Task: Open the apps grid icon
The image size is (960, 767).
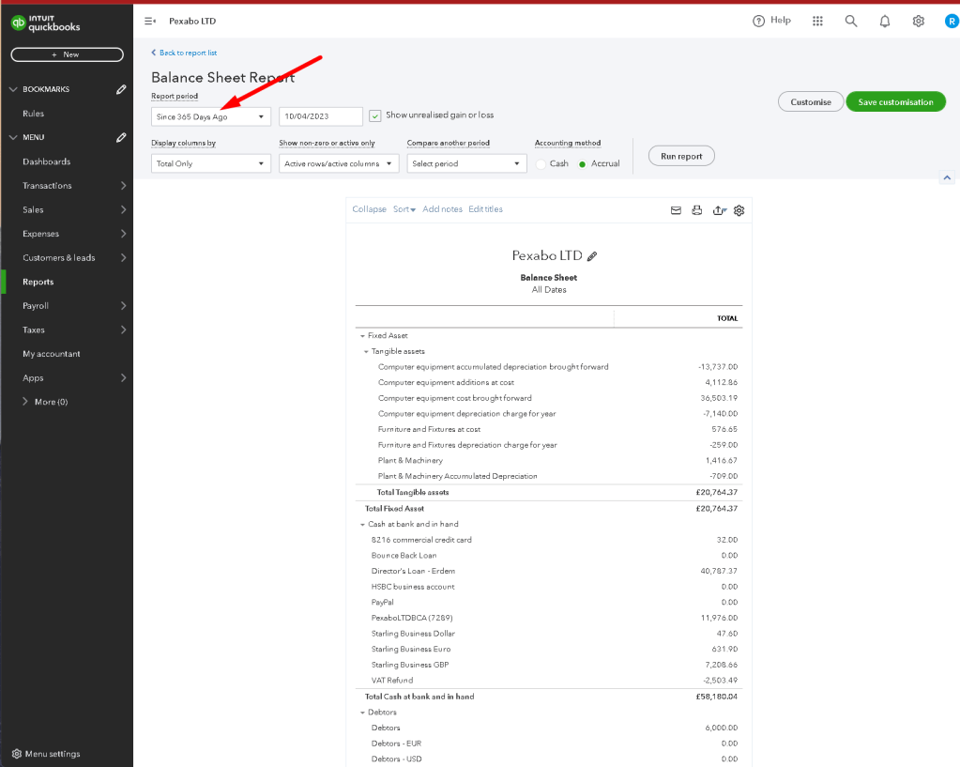Action: tap(817, 21)
